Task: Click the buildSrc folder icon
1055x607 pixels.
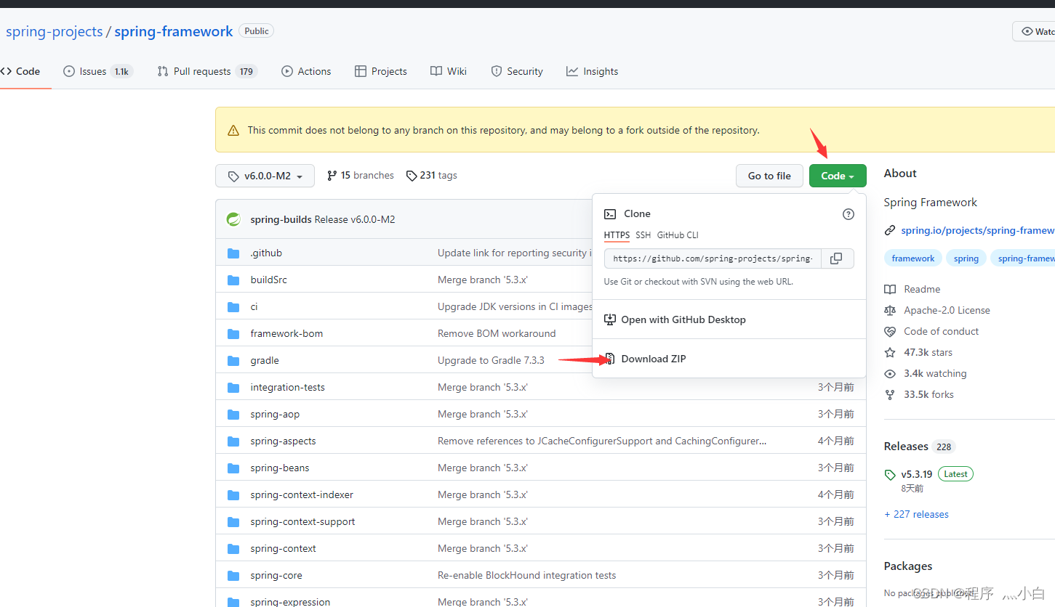Action: coord(233,280)
